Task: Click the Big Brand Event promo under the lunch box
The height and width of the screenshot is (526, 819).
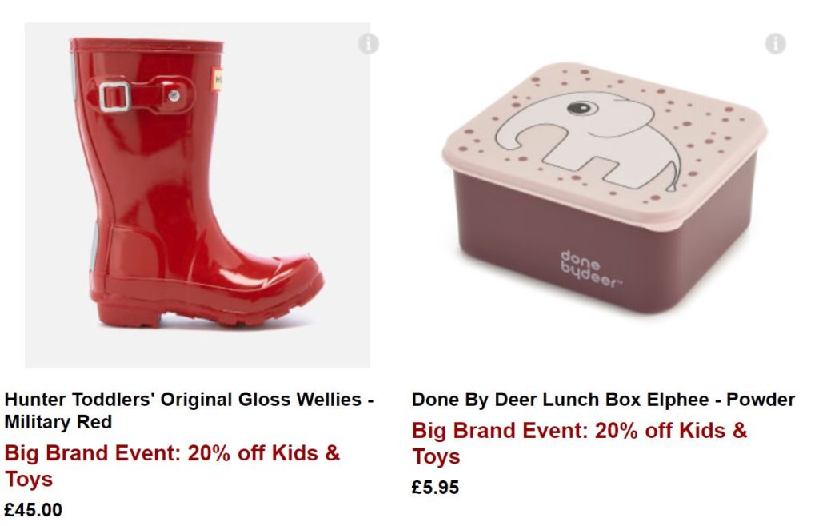Action: 580,443
